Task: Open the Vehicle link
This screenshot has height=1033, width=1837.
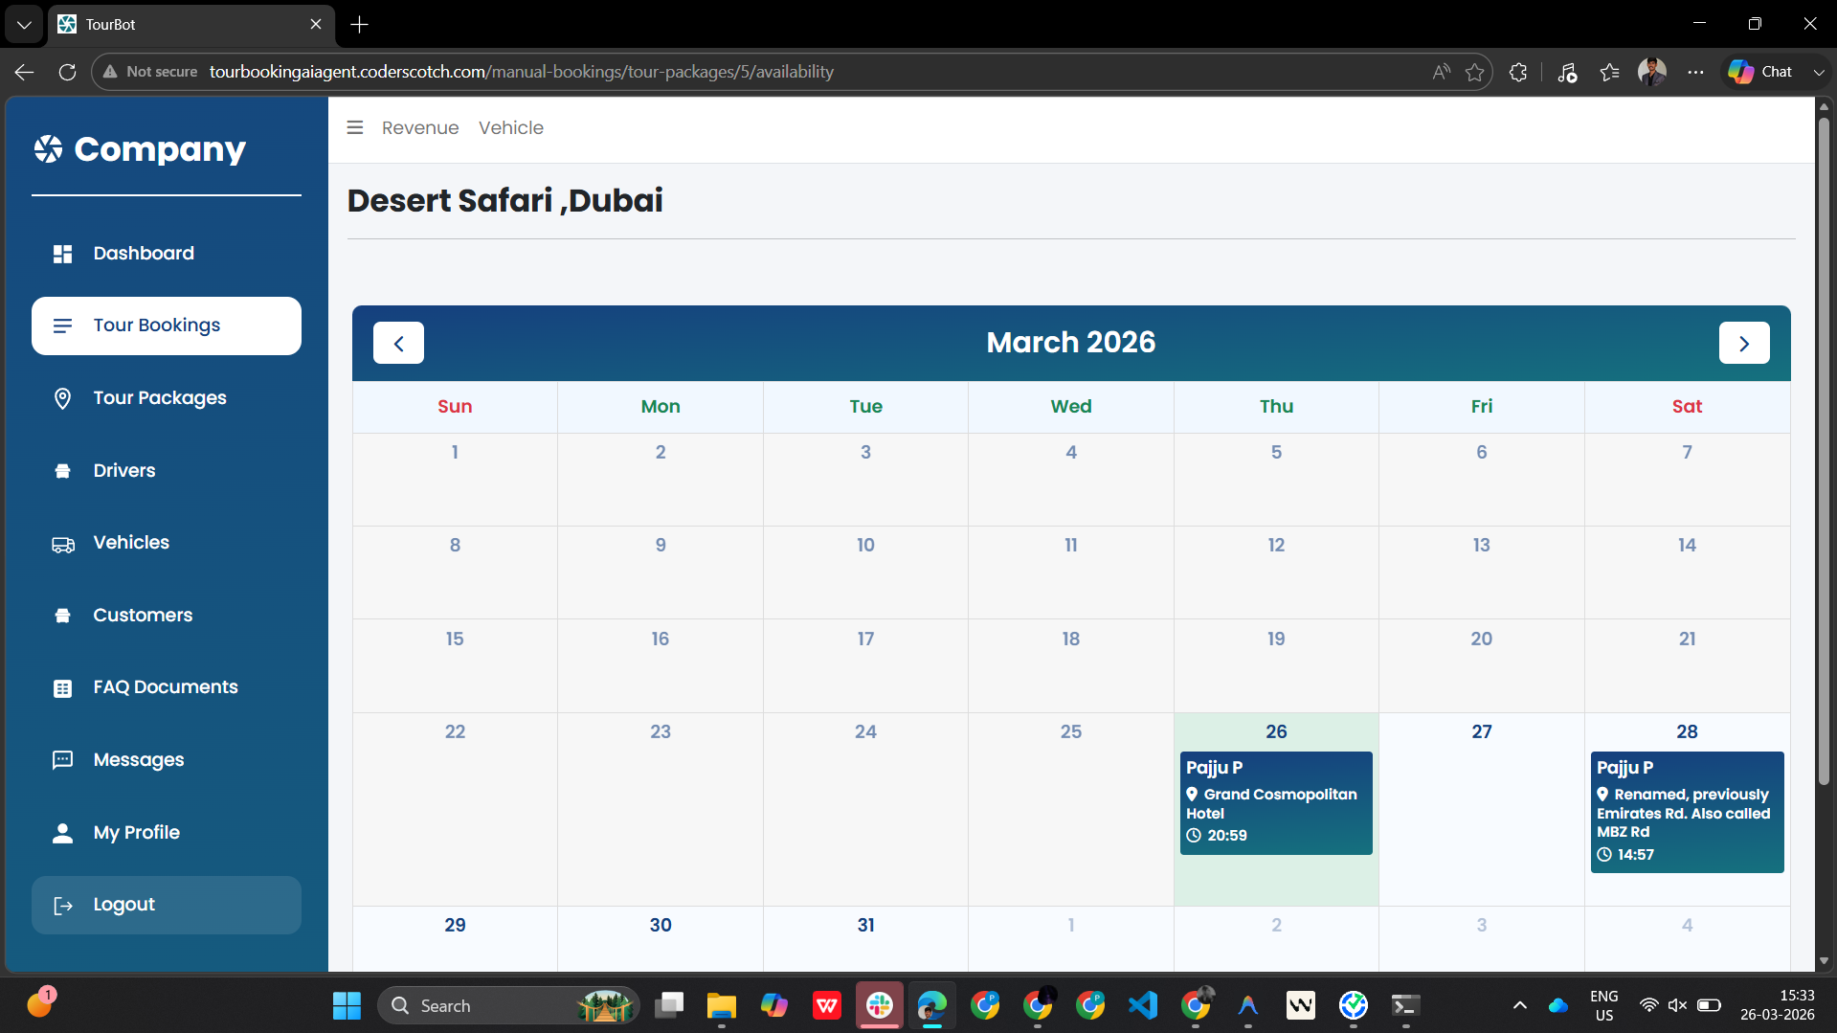Action: pyautogui.click(x=511, y=127)
